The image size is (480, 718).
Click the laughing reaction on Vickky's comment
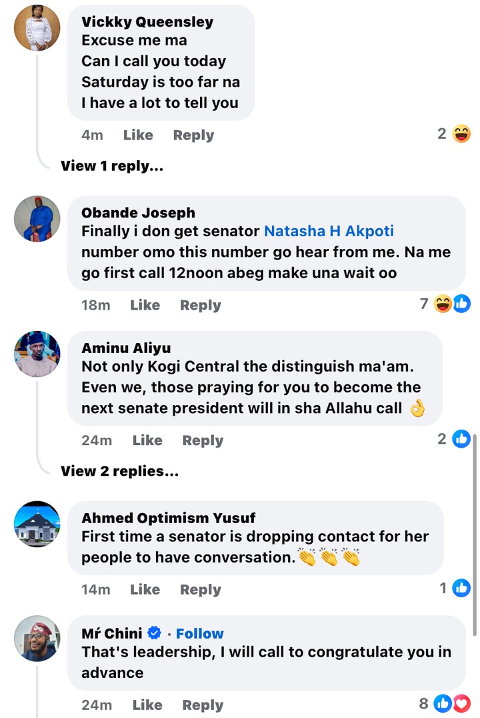[461, 134]
